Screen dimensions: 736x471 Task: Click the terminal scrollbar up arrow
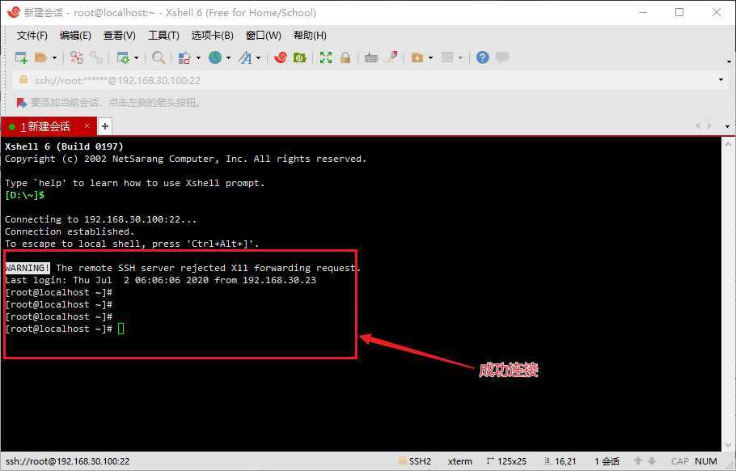(729, 144)
